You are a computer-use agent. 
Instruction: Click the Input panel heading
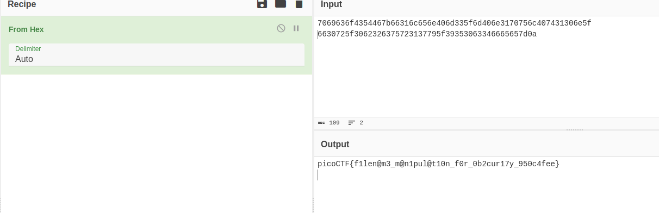pyautogui.click(x=331, y=4)
